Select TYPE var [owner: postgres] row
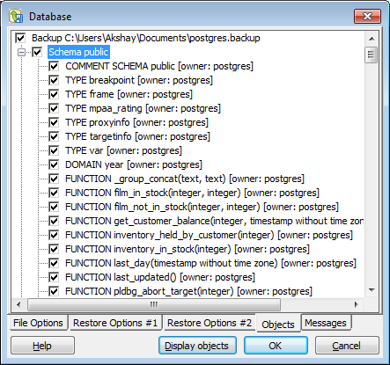 coord(123,150)
